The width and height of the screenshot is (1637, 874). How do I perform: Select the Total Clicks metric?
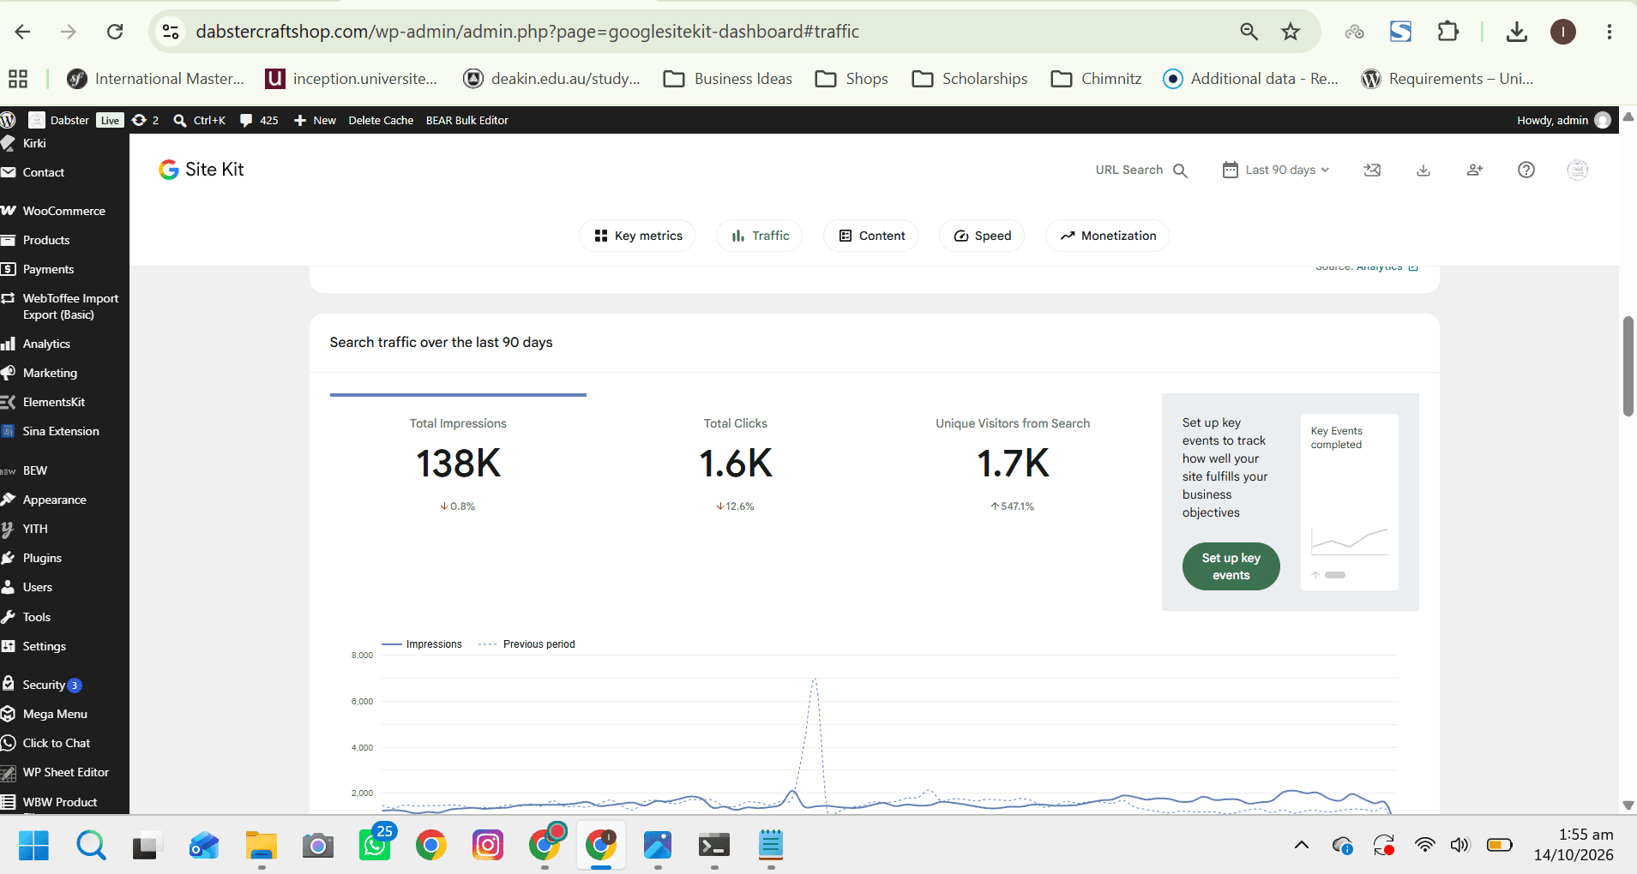[736, 463]
